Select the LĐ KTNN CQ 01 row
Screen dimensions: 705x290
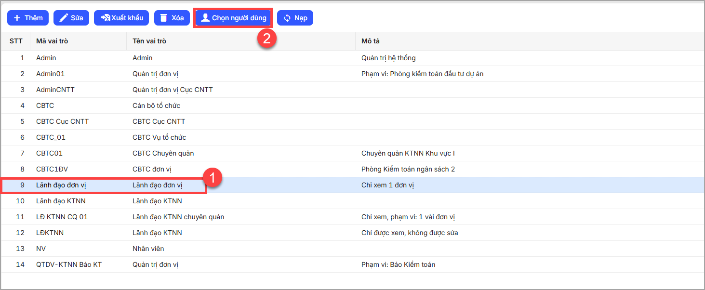(x=62, y=217)
